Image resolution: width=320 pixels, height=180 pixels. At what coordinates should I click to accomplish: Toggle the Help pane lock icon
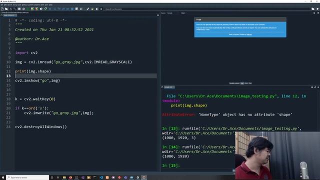tap(314, 13)
